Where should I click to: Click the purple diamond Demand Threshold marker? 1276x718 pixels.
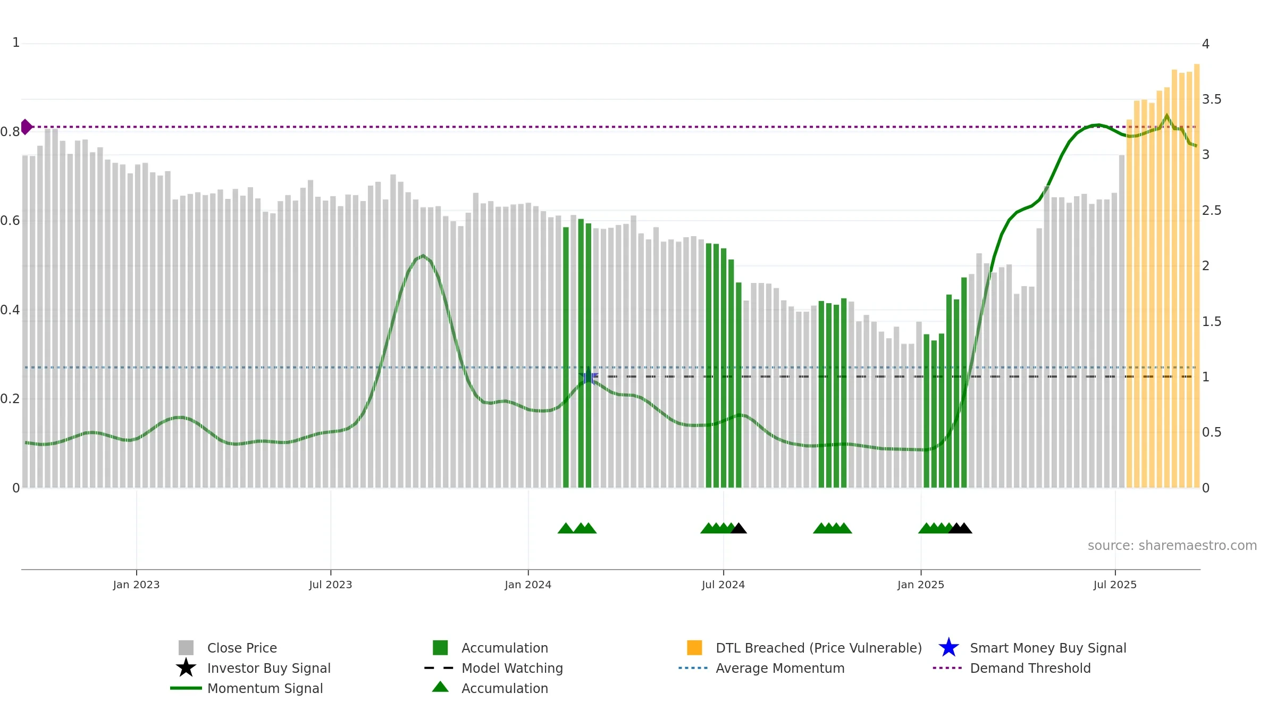pyautogui.click(x=26, y=127)
